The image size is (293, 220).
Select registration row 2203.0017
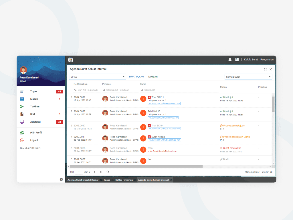click(x=169, y=127)
